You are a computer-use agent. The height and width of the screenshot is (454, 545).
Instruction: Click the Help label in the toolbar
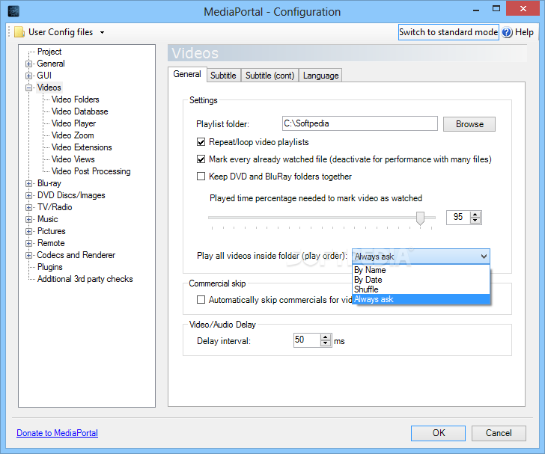[x=524, y=32]
